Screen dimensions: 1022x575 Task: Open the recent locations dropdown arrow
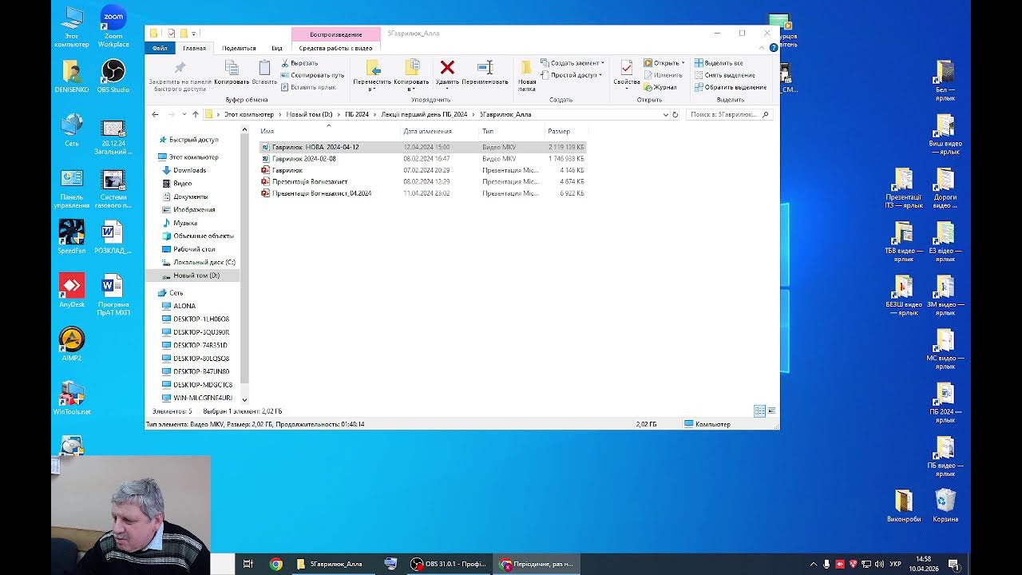184,114
